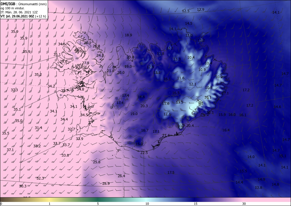Screen dimensions: 291x206
Task: Click the map value 29.7
Action: click(63, 61)
